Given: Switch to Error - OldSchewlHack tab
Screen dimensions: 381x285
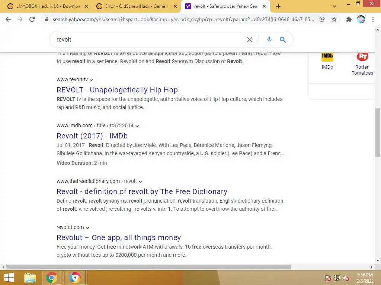Looking at the screenshot, I should coord(136,6).
